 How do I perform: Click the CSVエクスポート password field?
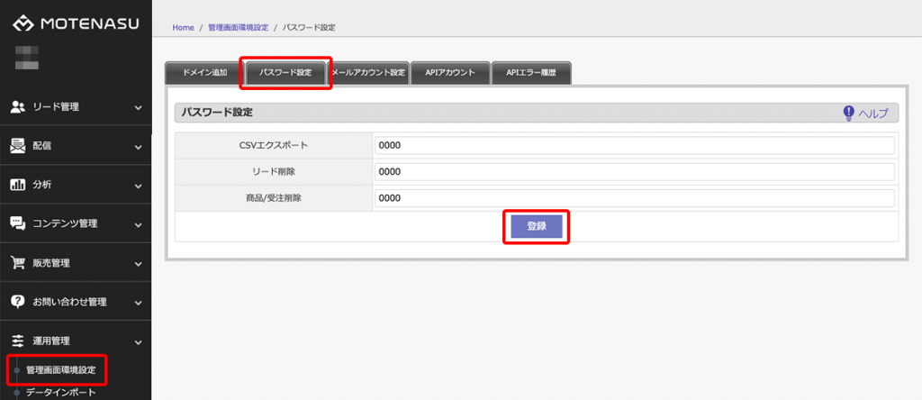(x=634, y=145)
